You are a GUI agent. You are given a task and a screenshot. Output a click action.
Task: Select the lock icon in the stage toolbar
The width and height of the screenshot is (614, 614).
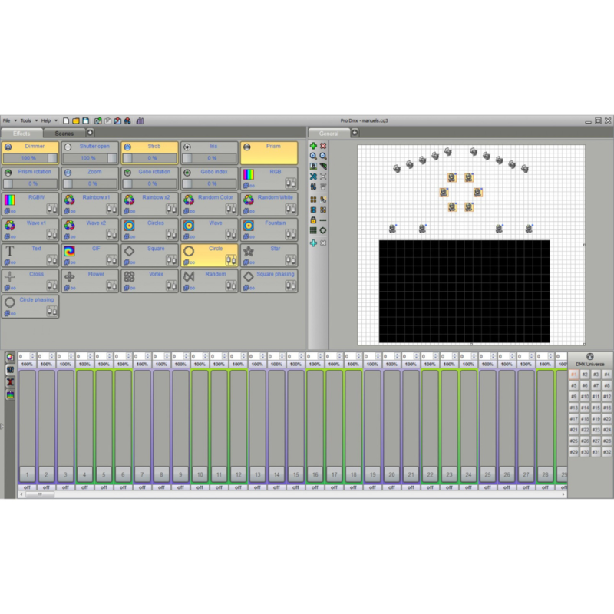(x=313, y=220)
